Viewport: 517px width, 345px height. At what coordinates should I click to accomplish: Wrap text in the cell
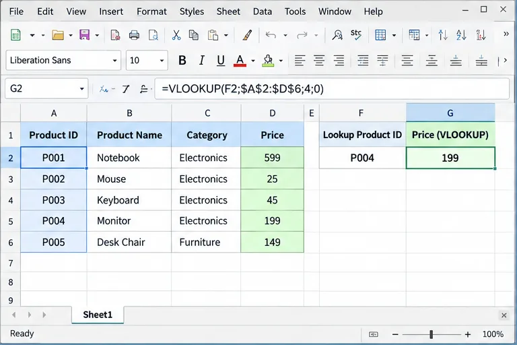click(363, 61)
